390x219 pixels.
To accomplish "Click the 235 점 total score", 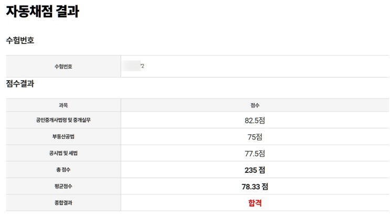I will [255, 170].
